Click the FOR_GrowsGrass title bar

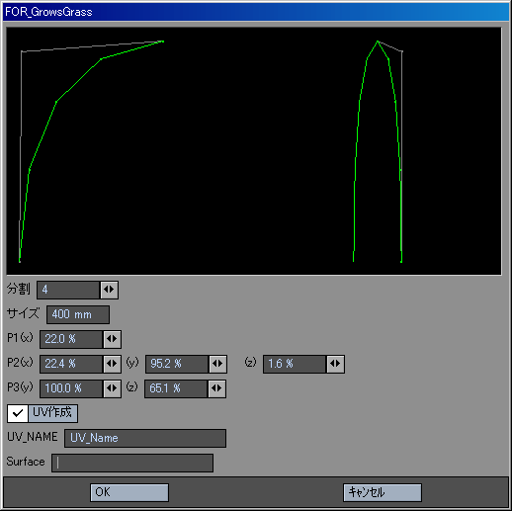coord(256,12)
